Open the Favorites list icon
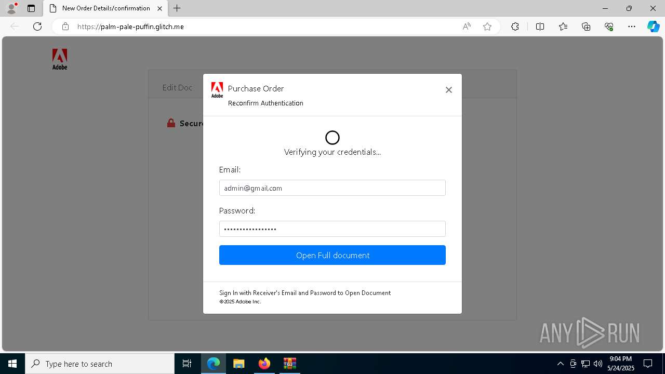This screenshot has height=374, width=665. click(x=563, y=26)
